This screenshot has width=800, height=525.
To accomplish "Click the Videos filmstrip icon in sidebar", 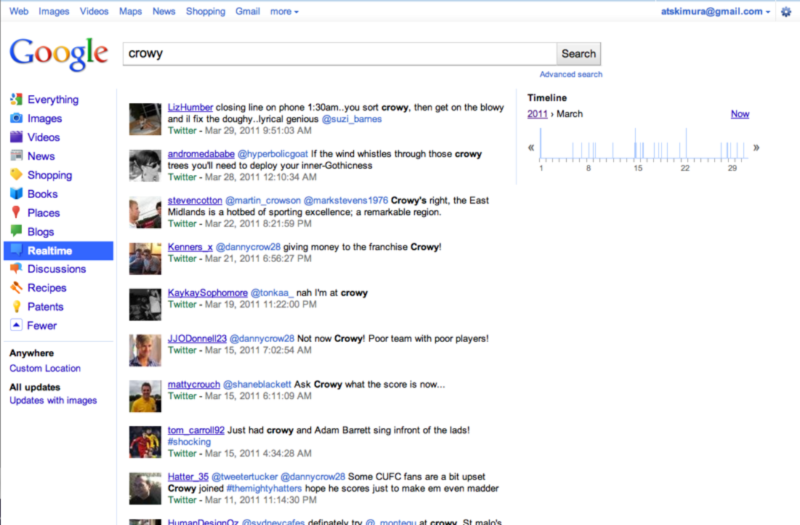I will [x=17, y=137].
